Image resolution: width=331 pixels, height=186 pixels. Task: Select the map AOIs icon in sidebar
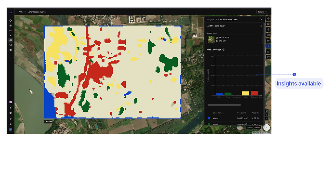tap(11, 40)
